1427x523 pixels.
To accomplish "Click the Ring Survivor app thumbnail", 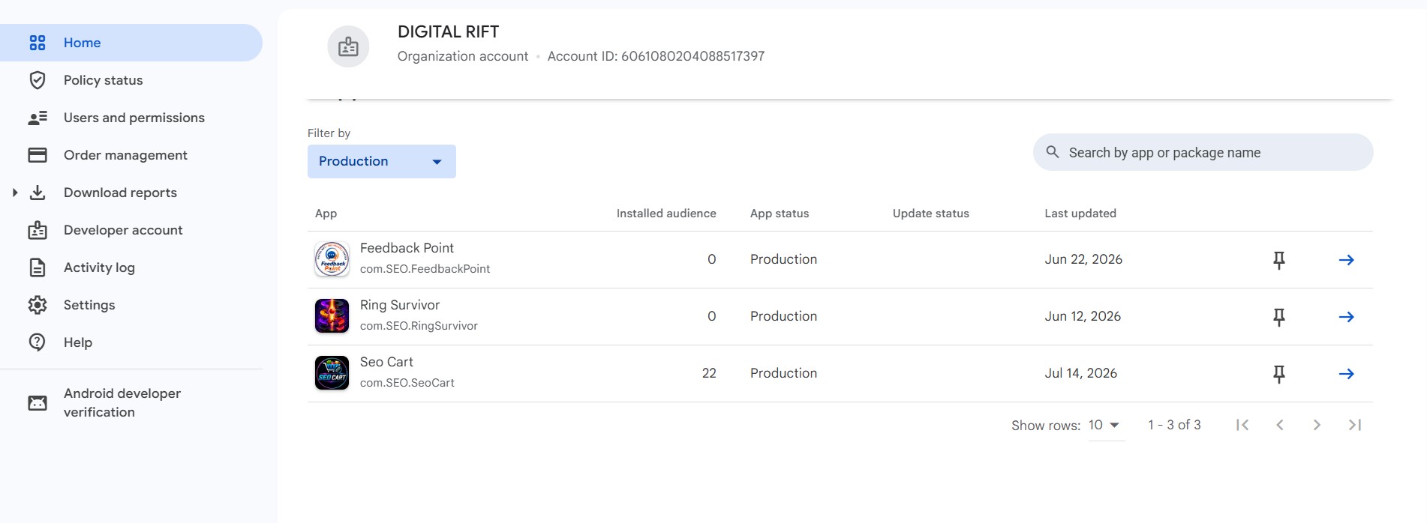I will pos(332,316).
